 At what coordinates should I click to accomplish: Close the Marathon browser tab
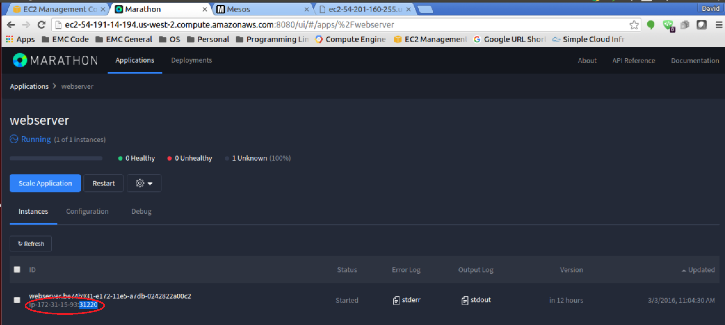pyautogui.click(x=205, y=10)
